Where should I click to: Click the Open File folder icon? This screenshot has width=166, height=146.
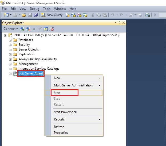24,15
